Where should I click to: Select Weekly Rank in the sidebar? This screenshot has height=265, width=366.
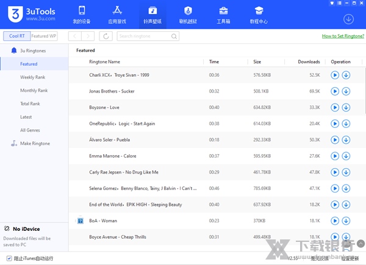coord(34,77)
